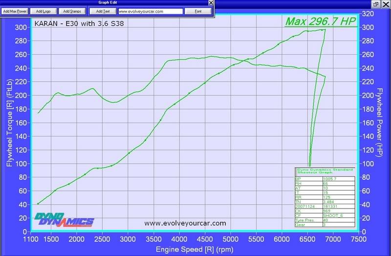Viewport: 391px width, 256px height.
Task: Click the Add Stamps button
Action: tap(72, 11)
